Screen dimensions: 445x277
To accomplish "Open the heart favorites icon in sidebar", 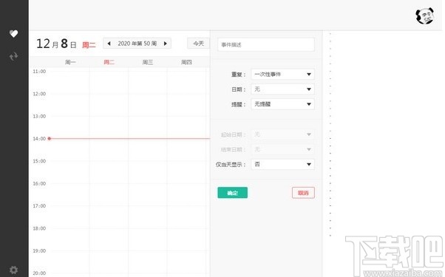I will click(x=13, y=33).
